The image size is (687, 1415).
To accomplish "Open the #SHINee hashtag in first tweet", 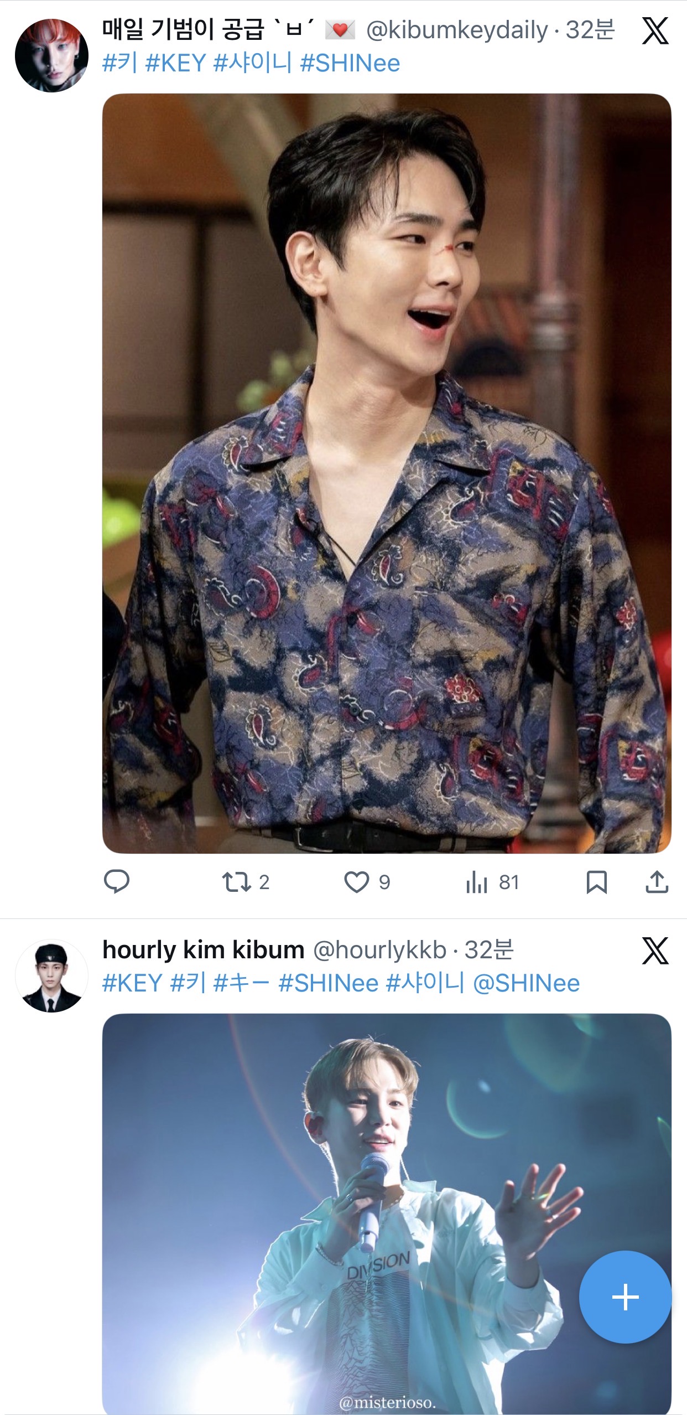I will click(x=350, y=63).
